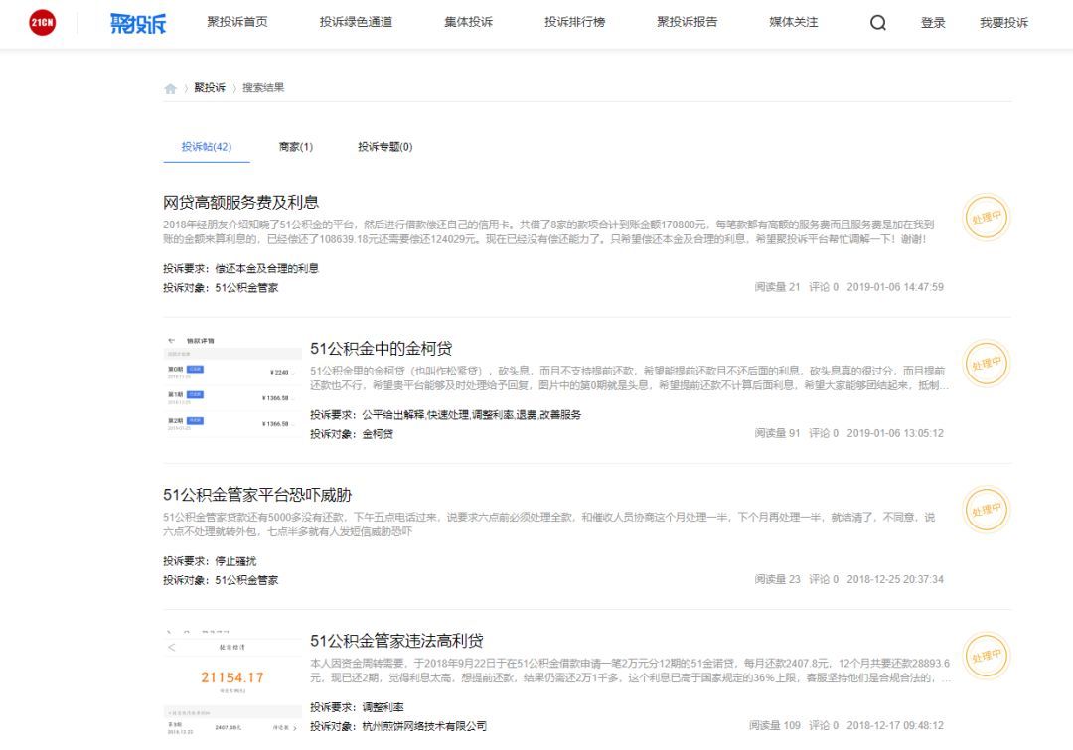
Task: Click 阅读量 23 counter
Action: tap(777, 579)
